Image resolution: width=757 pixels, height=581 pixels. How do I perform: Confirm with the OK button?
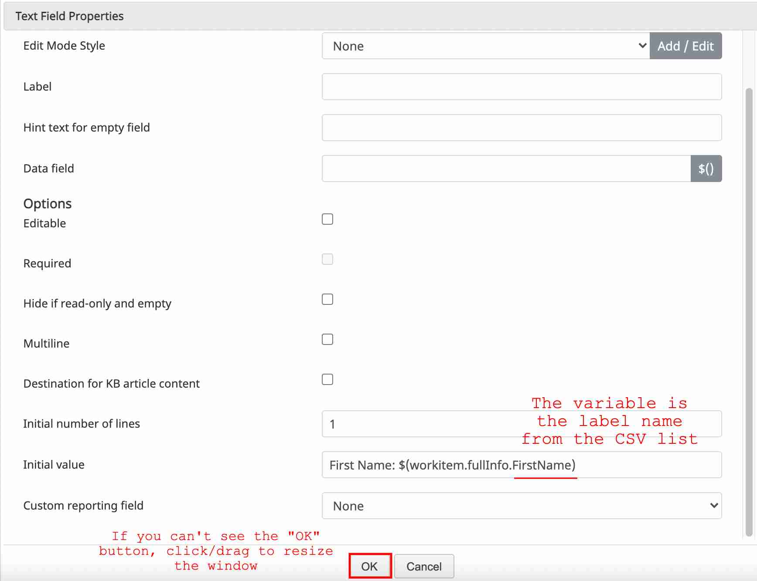pyautogui.click(x=370, y=566)
